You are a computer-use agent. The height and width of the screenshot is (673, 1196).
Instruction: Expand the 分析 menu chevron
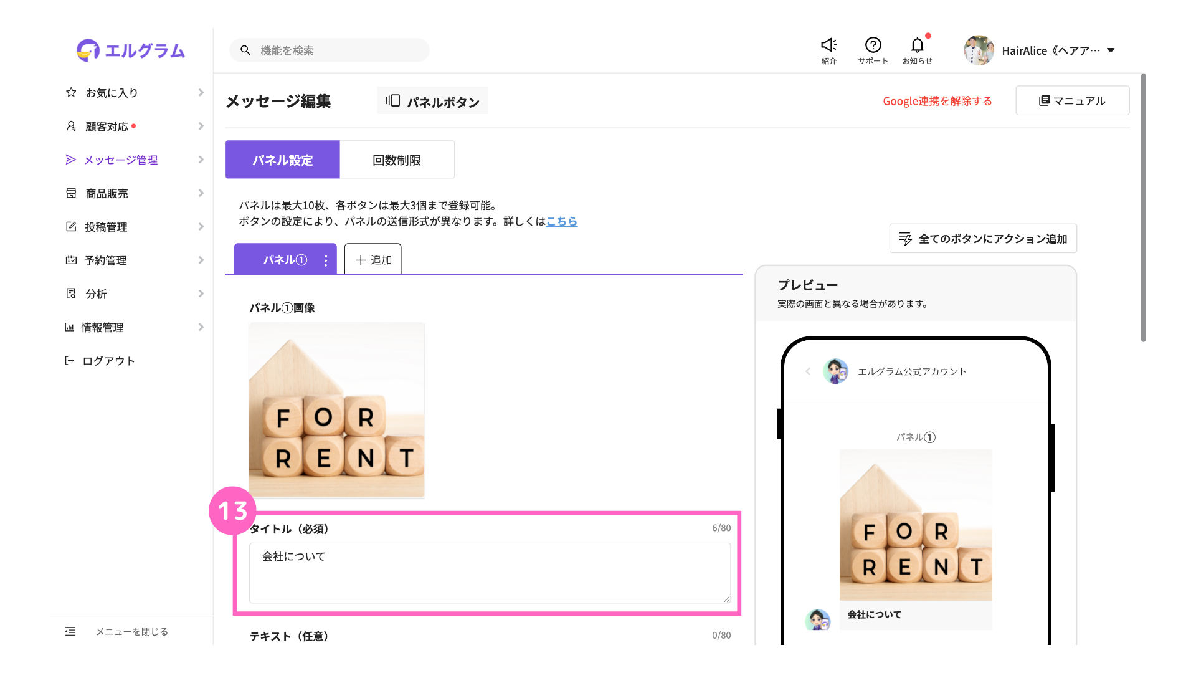(201, 294)
